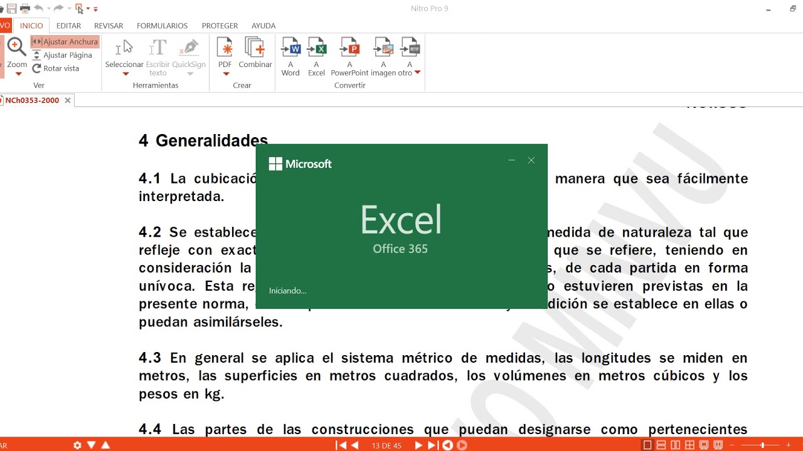Click the zoom in plus button
This screenshot has height=451, width=803.
tap(789, 445)
